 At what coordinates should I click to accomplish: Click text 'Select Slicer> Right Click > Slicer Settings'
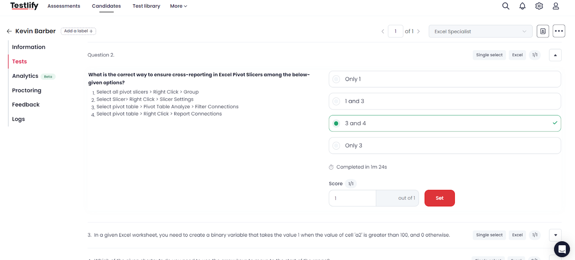click(145, 99)
